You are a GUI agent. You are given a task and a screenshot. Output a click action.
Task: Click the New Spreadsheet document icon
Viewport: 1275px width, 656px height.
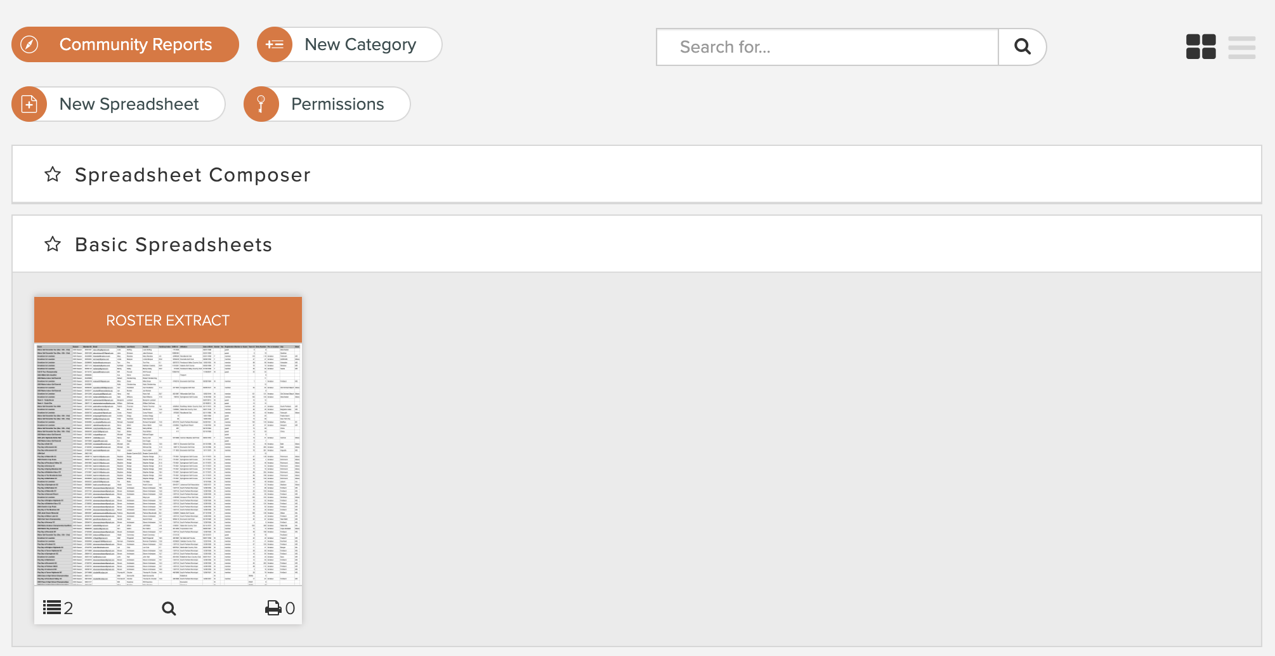(x=29, y=104)
